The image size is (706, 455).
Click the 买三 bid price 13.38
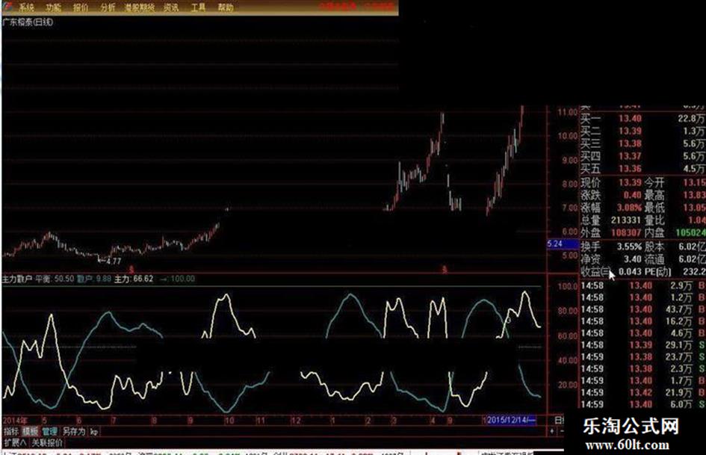(630, 143)
